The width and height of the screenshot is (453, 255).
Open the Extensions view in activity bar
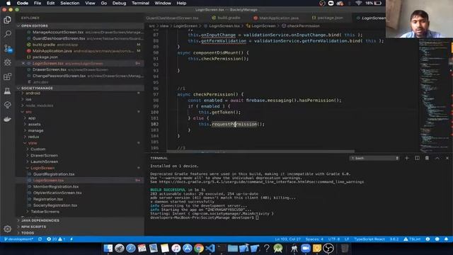click(x=8, y=76)
